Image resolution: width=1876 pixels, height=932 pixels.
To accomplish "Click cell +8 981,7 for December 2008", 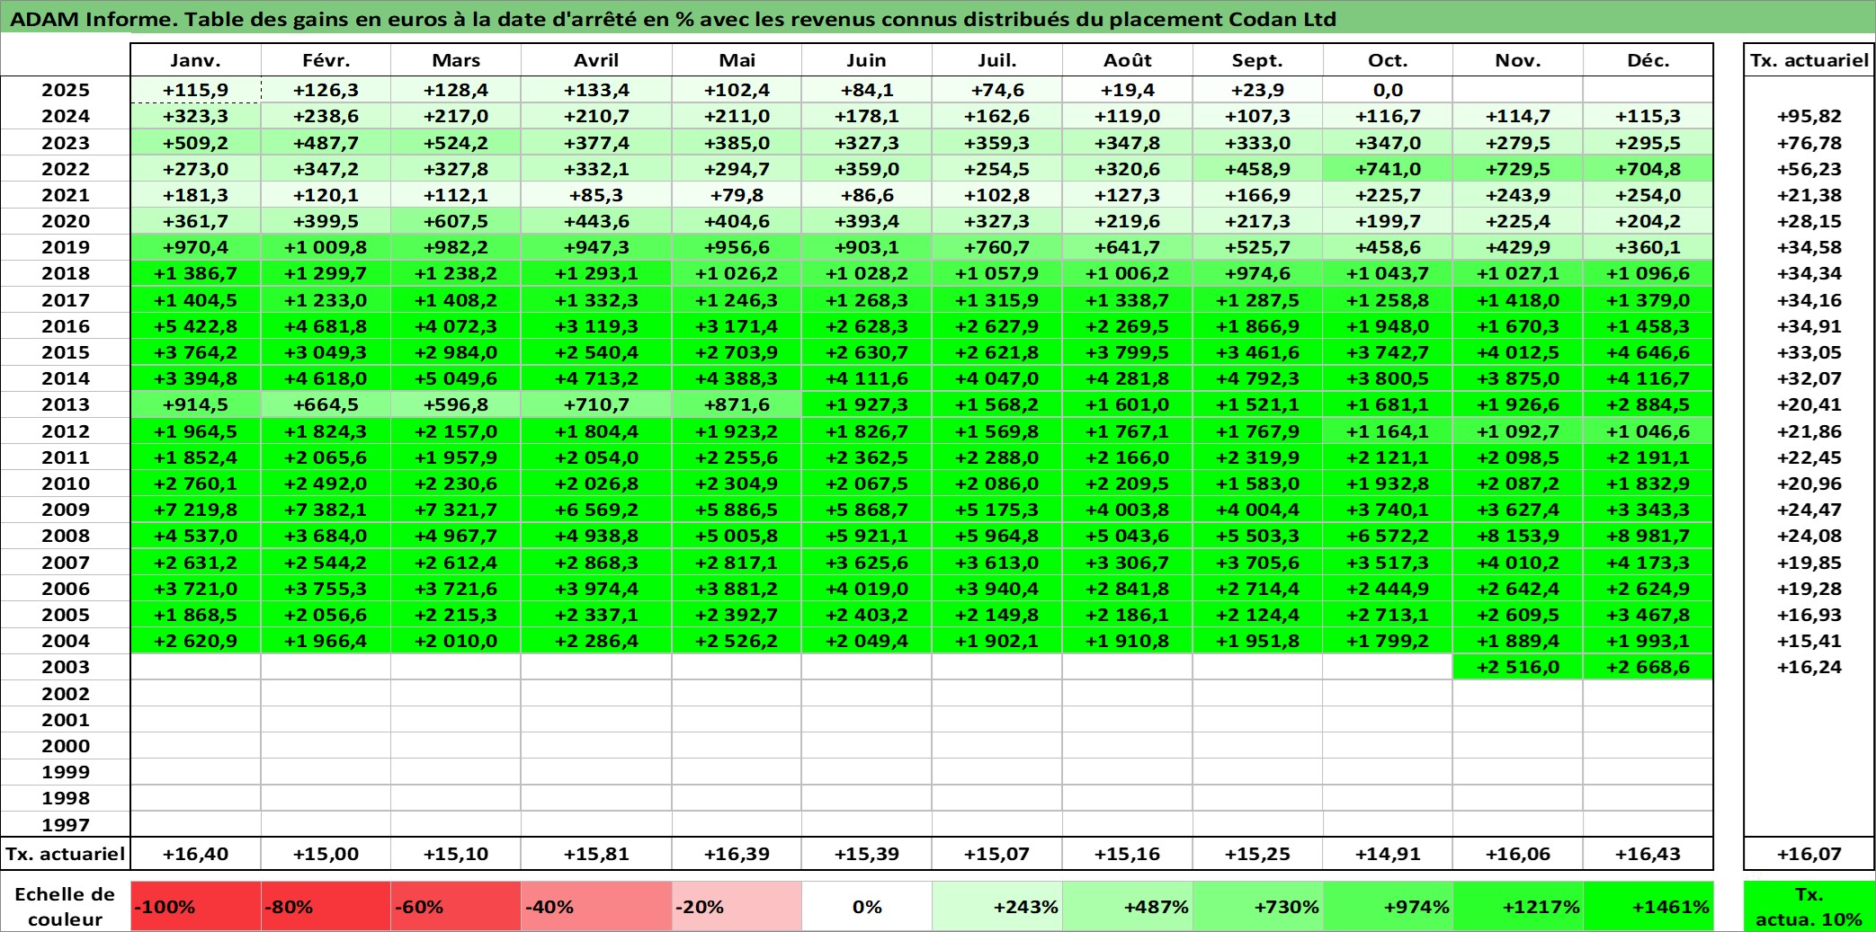I will pos(1648,536).
